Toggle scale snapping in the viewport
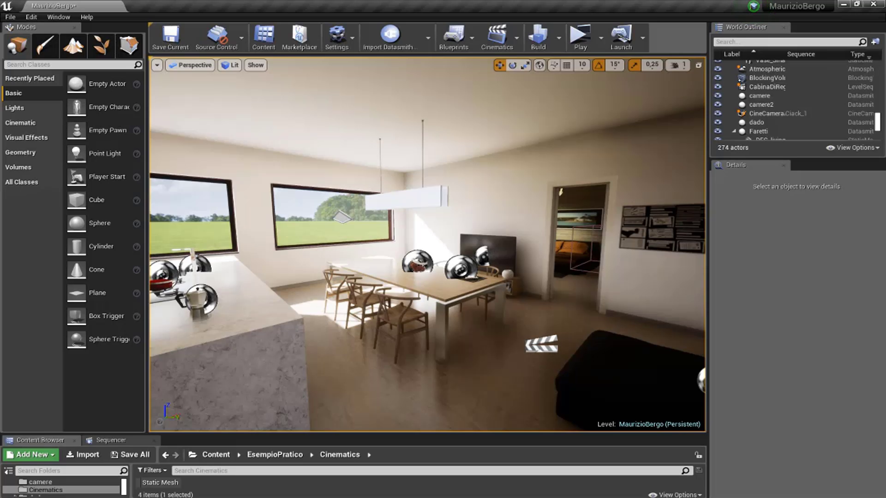 [x=634, y=65]
